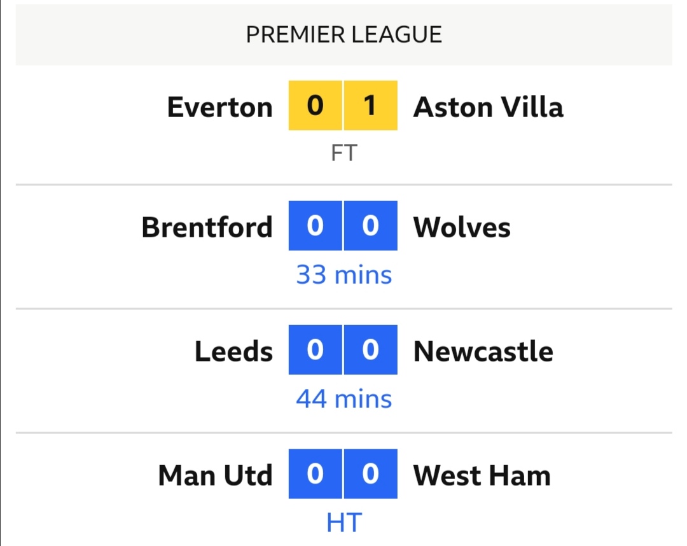The width and height of the screenshot is (687, 546).
Task: Click Wolves' blue score box
Action: [371, 226]
